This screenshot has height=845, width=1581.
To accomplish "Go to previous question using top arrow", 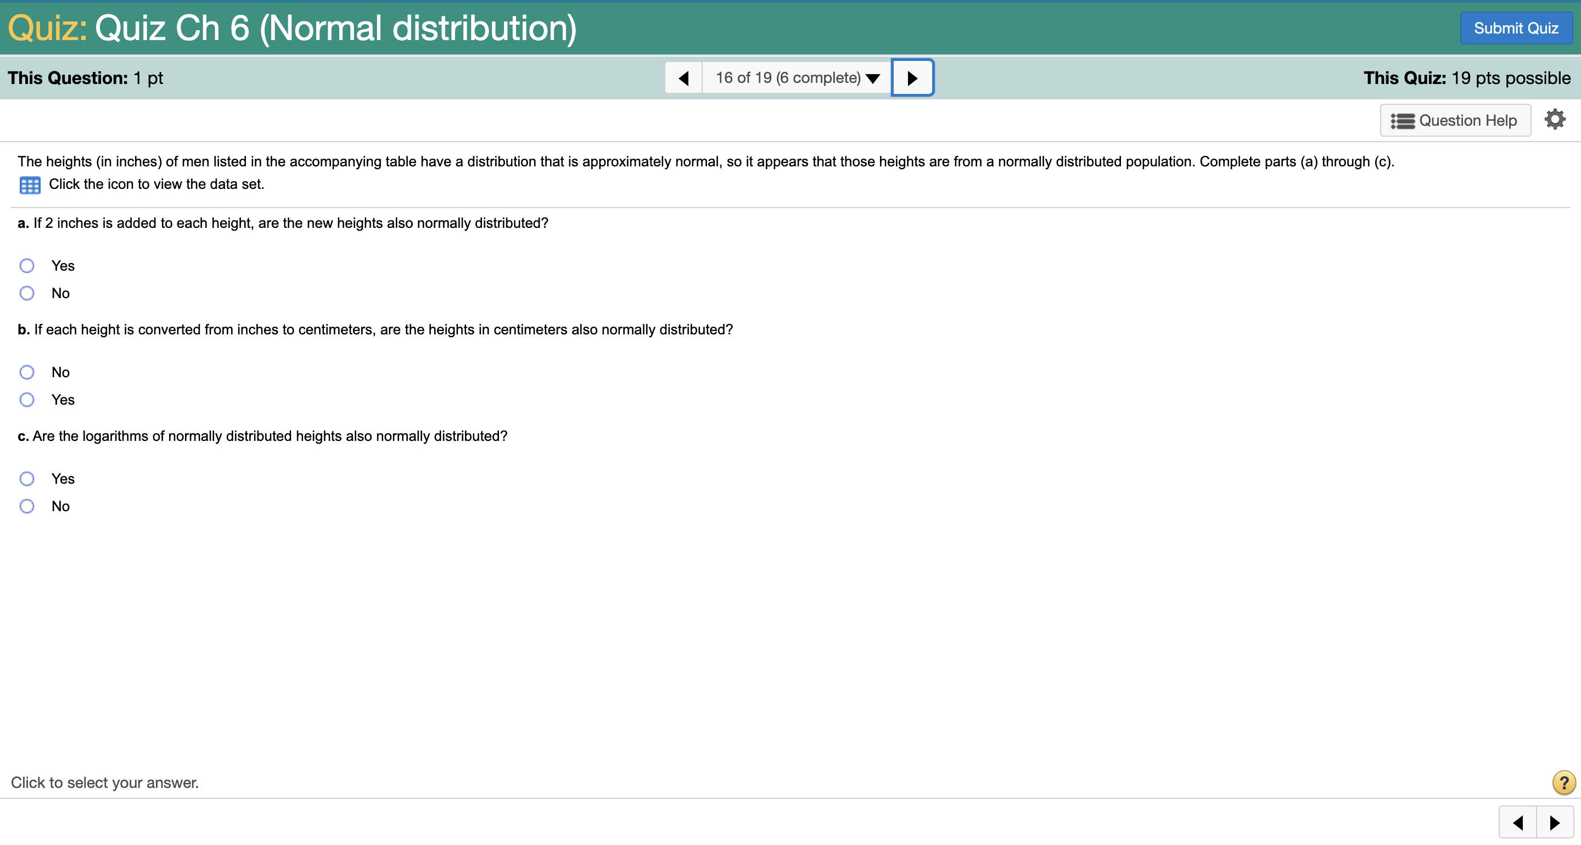I will pyautogui.click(x=683, y=78).
